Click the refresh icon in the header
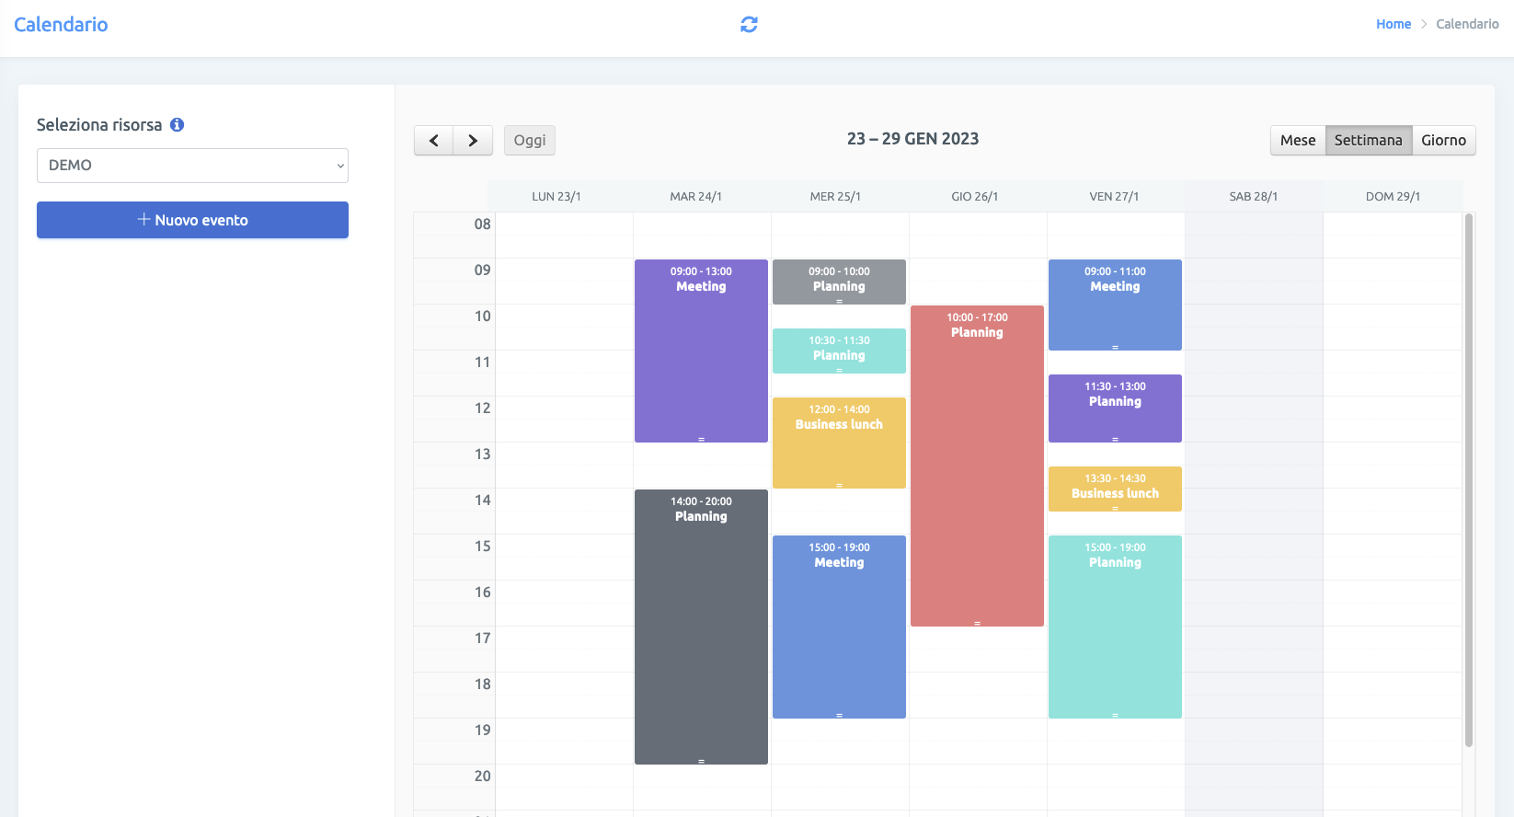This screenshot has height=817, width=1514. 749,25
